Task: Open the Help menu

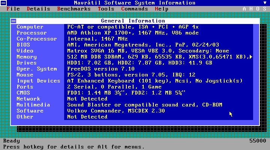Action: pyautogui.click(x=161, y=9)
